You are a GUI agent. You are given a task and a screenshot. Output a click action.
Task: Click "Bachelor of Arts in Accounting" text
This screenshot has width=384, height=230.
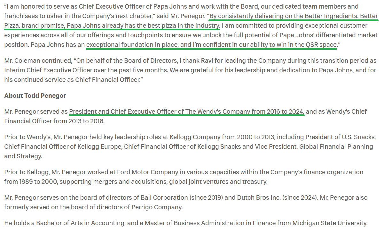tap(77, 223)
